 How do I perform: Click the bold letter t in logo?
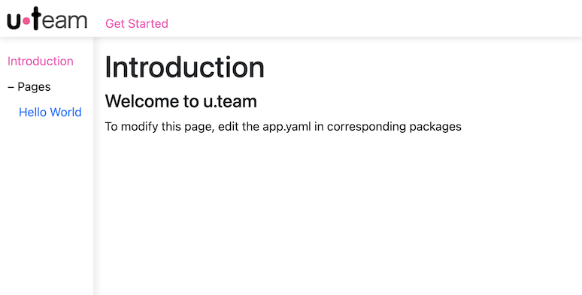click(35, 18)
